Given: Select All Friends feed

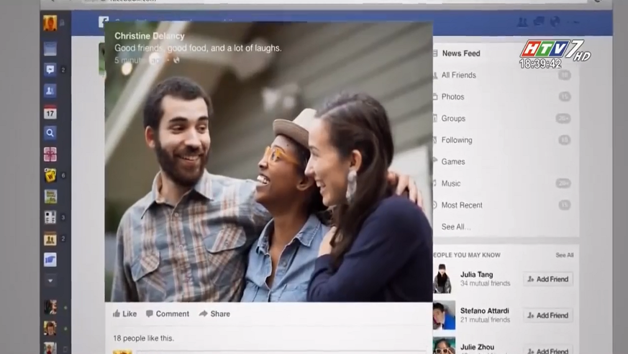Looking at the screenshot, I should (459, 75).
